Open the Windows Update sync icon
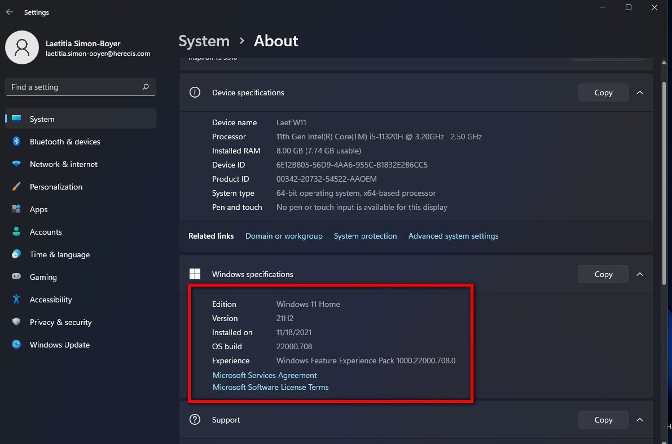The height and width of the screenshot is (444, 672). pyautogui.click(x=16, y=345)
